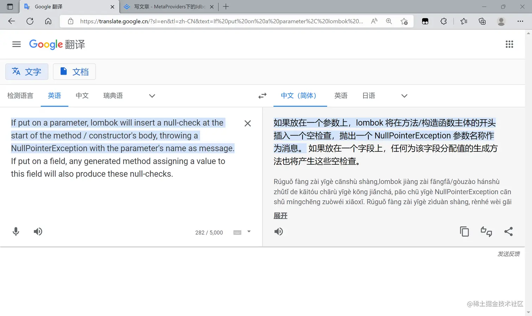Open the dark extension icon in toolbar
532x316 pixels.
point(425,21)
